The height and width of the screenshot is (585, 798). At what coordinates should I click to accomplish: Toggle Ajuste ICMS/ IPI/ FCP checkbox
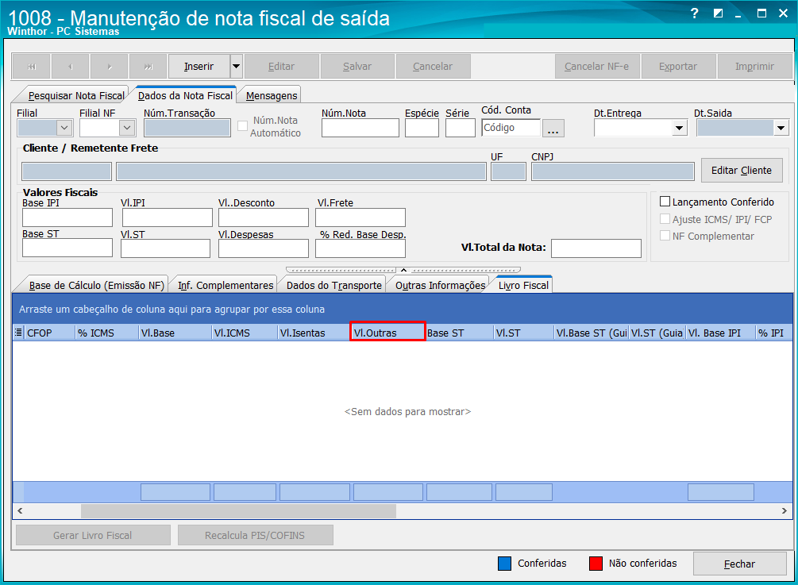tap(665, 219)
